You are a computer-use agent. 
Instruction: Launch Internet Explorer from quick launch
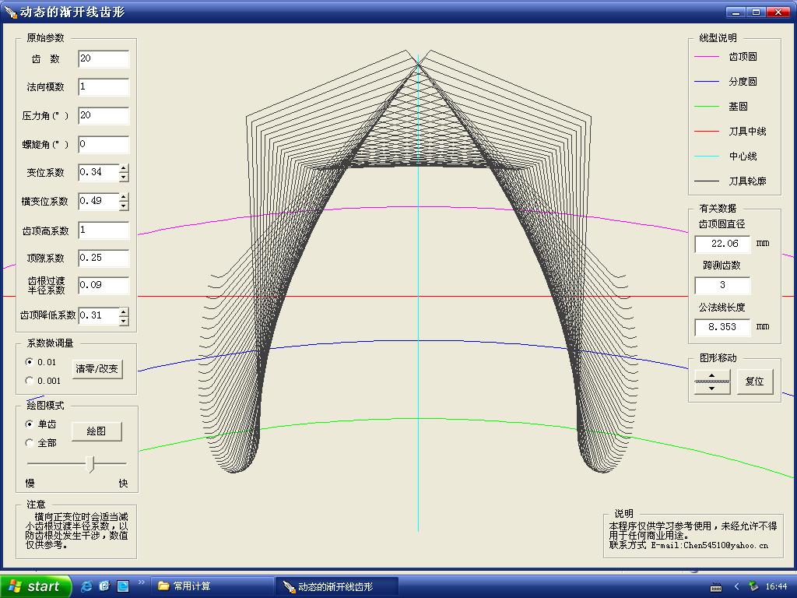[87, 586]
